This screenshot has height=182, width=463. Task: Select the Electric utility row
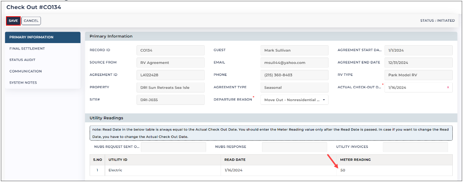(x=271, y=170)
